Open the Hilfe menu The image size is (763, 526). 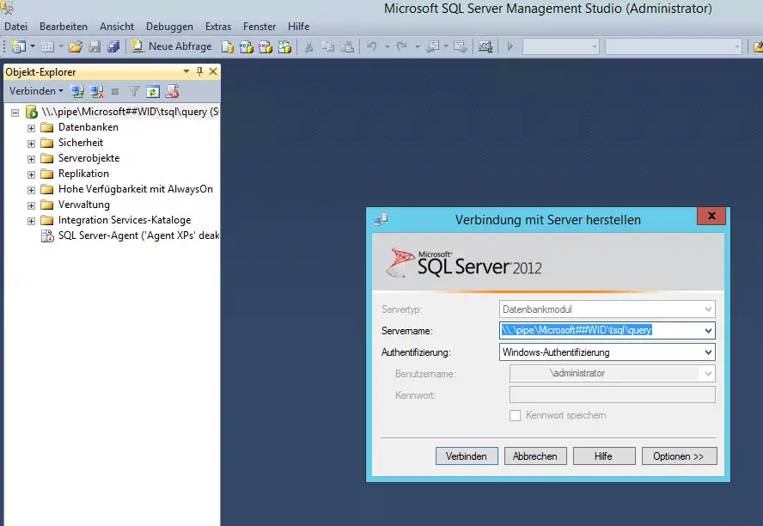[298, 27]
